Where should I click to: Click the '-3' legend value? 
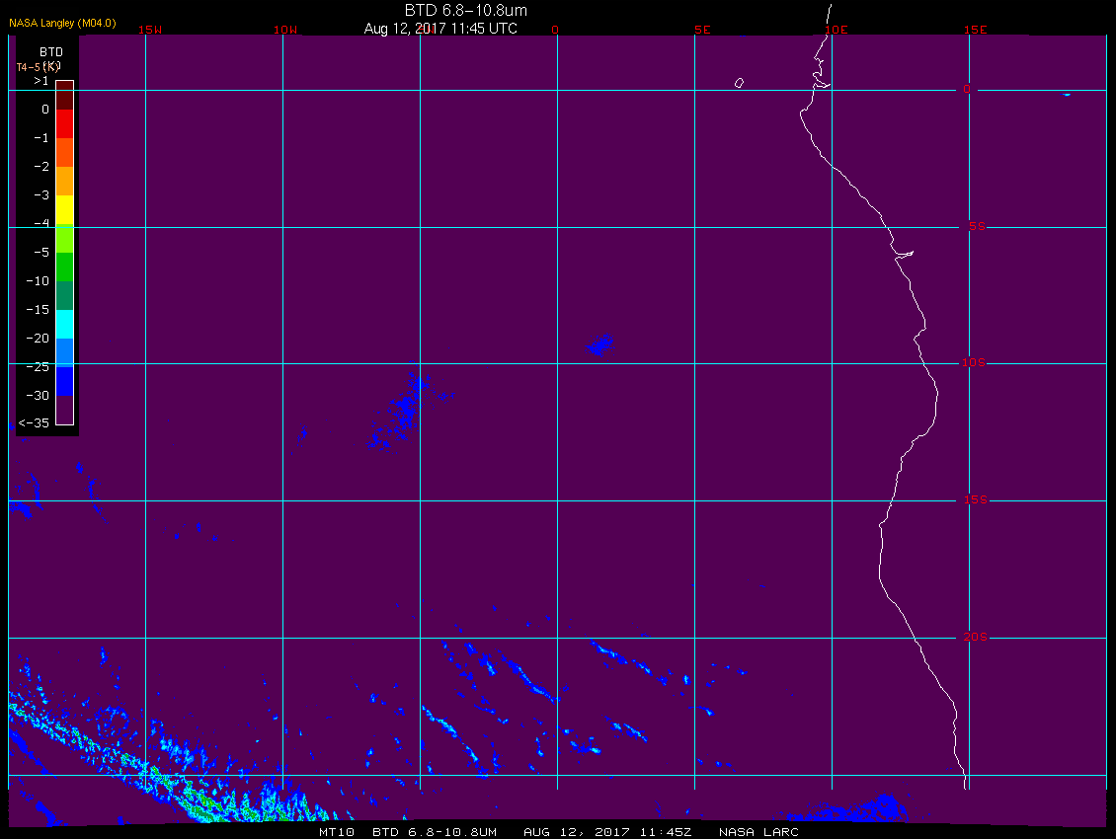click(41, 195)
